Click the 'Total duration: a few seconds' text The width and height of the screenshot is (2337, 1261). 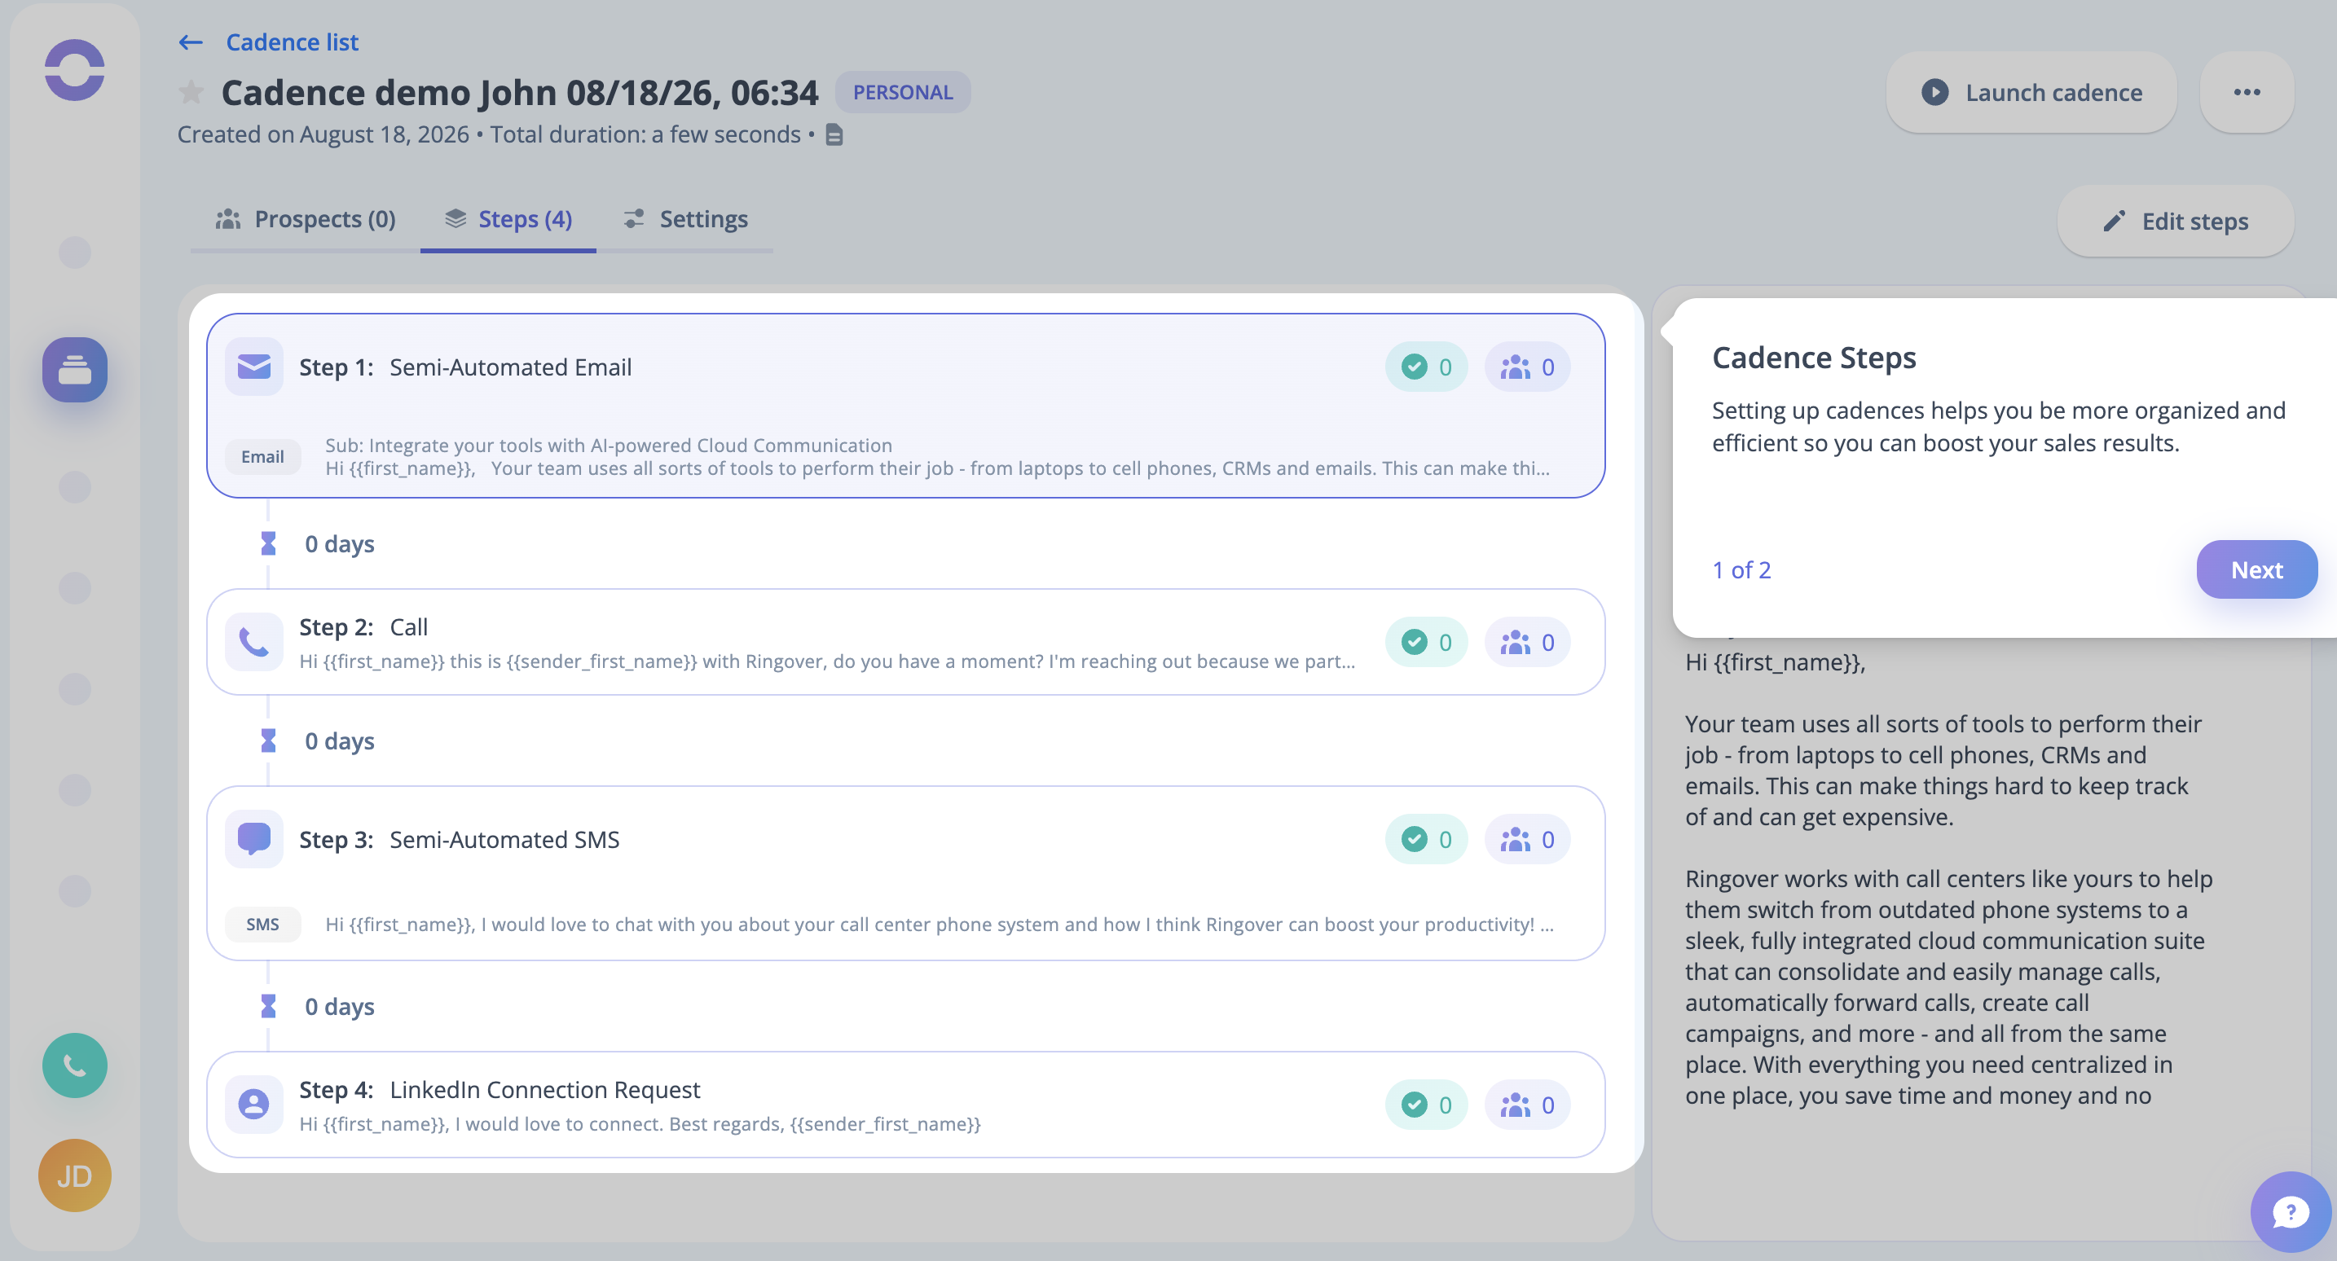click(x=645, y=134)
